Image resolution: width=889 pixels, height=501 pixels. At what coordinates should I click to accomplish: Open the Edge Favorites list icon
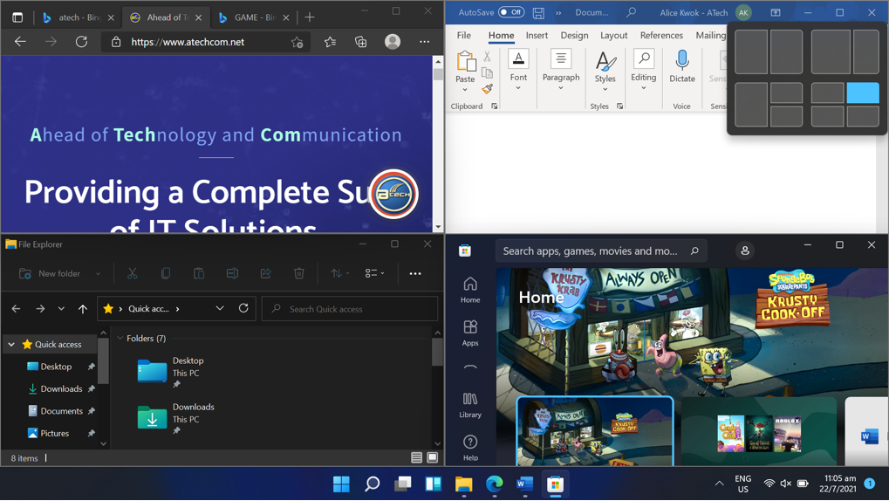coord(330,41)
